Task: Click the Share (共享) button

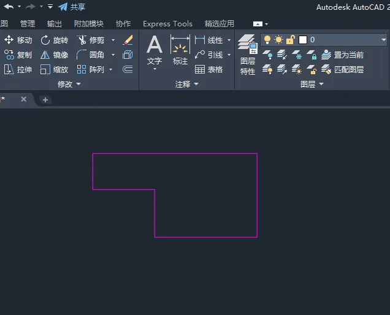Action: coord(72,7)
